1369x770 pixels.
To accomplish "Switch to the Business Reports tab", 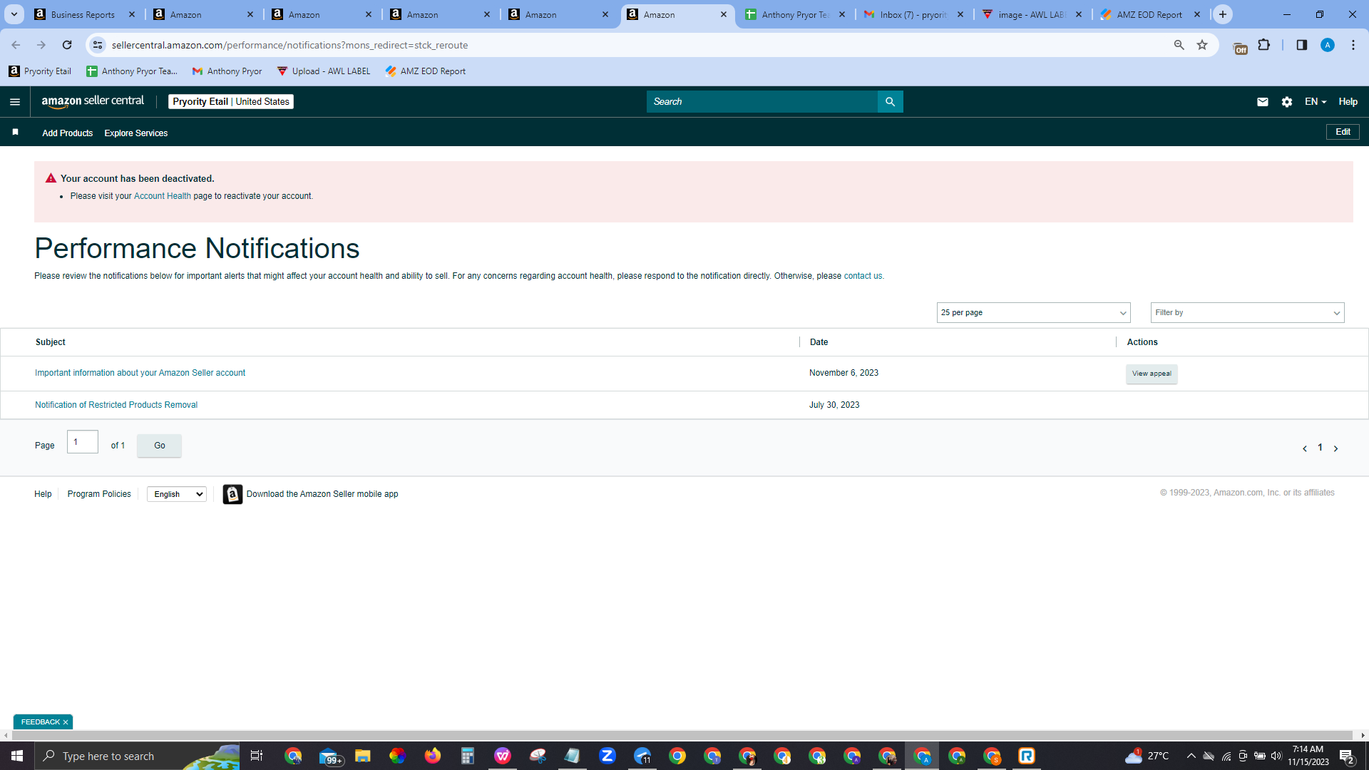I will pos(83,14).
